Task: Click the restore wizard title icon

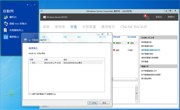Action: [30, 40]
